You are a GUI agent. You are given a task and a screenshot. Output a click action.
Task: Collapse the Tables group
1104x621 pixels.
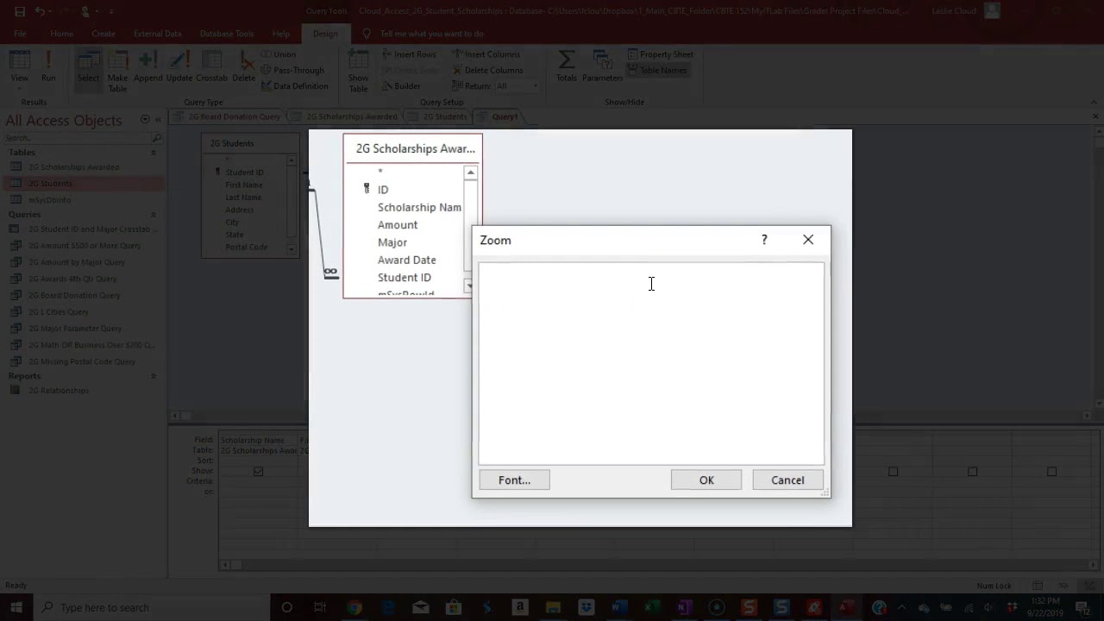coord(154,153)
